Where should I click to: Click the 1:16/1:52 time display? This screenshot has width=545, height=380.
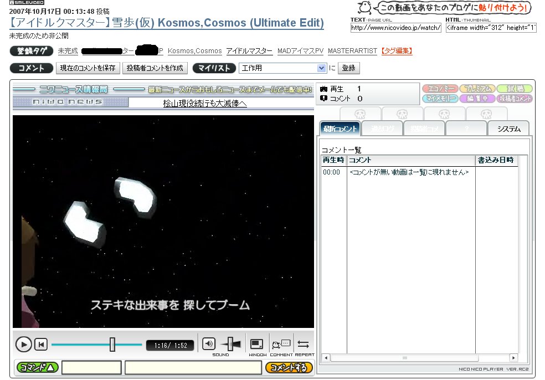(171, 345)
